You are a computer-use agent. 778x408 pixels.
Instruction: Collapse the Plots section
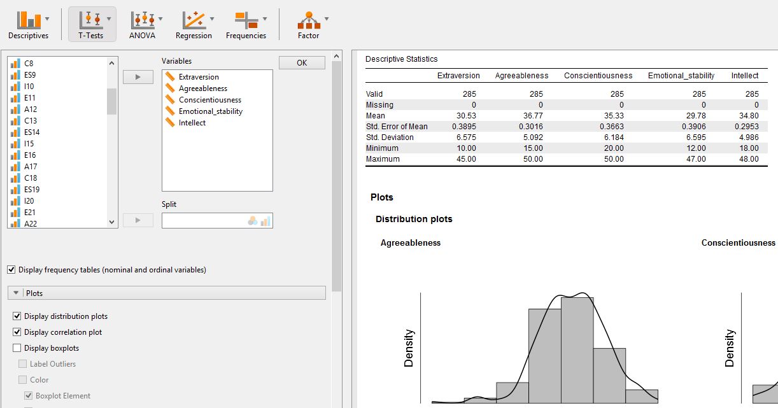15,292
